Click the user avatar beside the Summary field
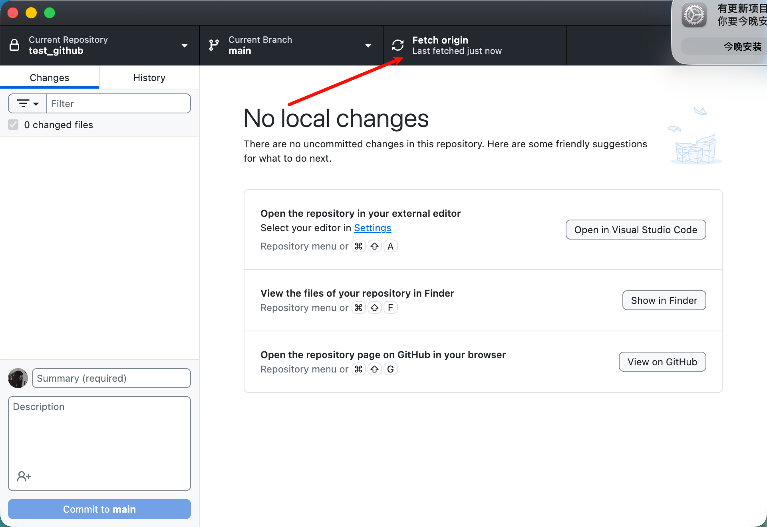 pyautogui.click(x=18, y=378)
